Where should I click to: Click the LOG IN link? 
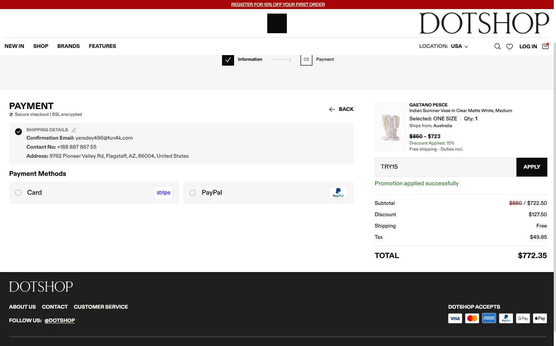point(528,46)
